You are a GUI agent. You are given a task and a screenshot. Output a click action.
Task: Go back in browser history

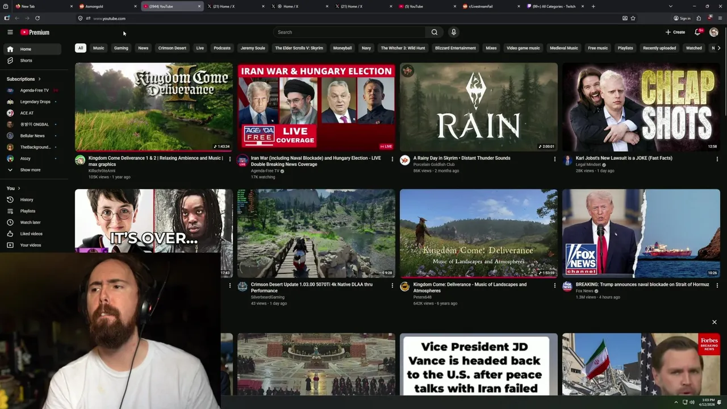pos(17,18)
